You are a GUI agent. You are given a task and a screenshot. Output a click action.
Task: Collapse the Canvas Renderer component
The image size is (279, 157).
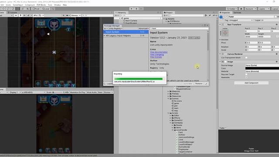tap(220, 54)
